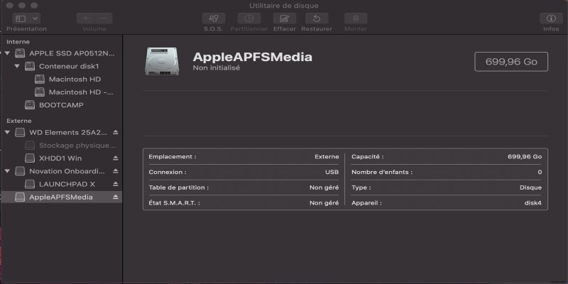568x284 pixels.
Task: Click the S.O.S. first aid icon
Action: click(x=214, y=18)
